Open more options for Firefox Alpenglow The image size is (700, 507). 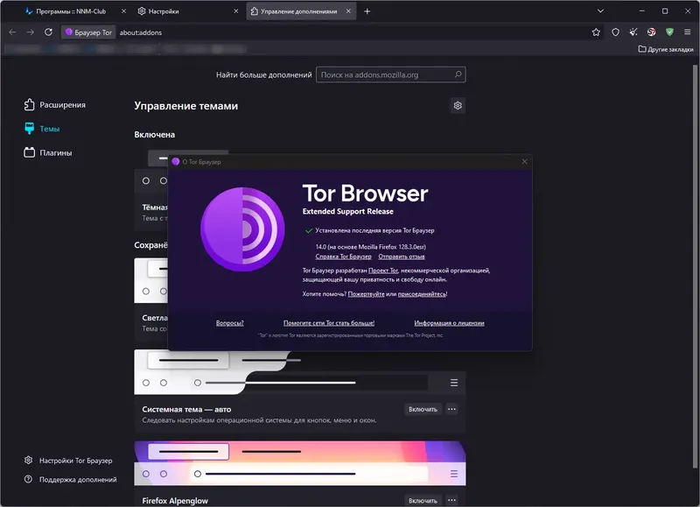click(x=451, y=500)
